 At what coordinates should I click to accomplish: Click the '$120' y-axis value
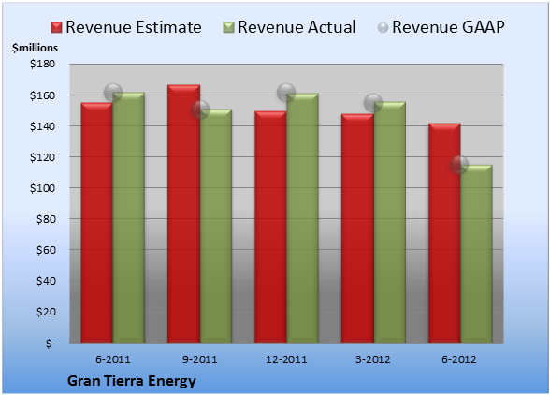pos(42,157)
